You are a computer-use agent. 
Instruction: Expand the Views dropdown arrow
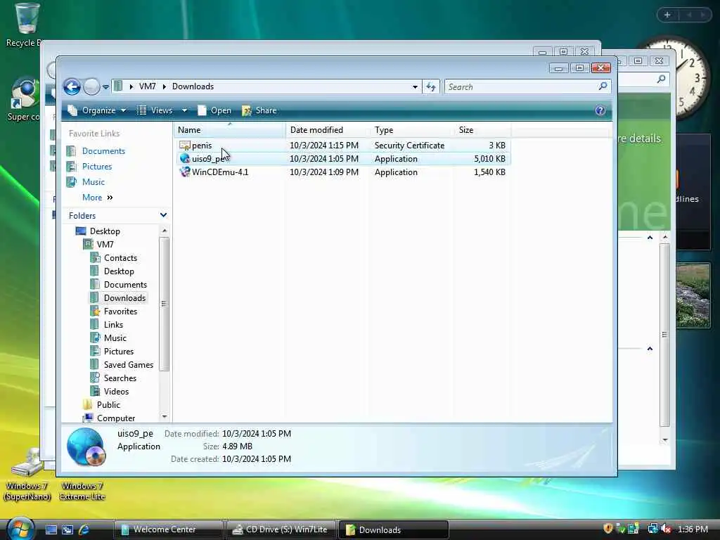[x=184, y=110]
